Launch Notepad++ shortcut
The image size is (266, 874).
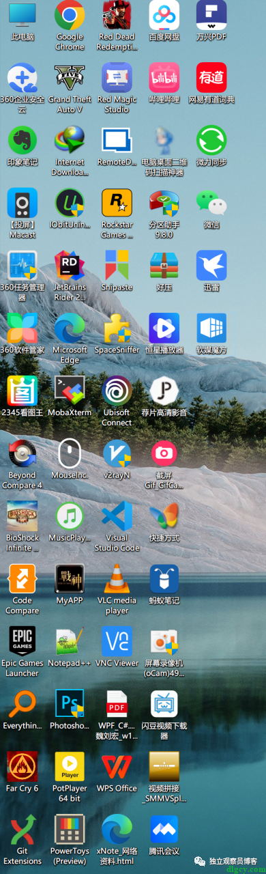coord(70,641)
